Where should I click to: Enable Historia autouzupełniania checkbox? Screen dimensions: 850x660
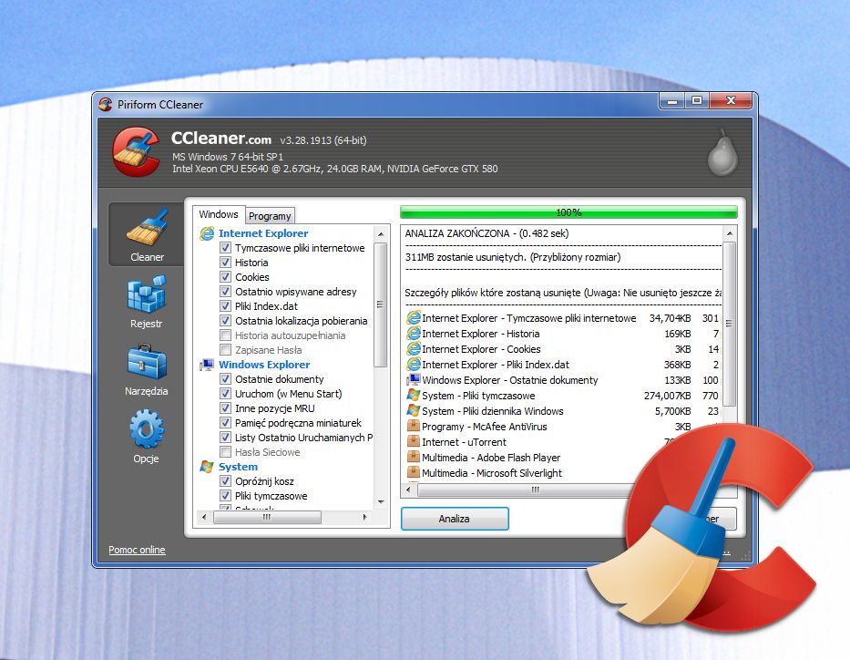[x=226, y=335]
